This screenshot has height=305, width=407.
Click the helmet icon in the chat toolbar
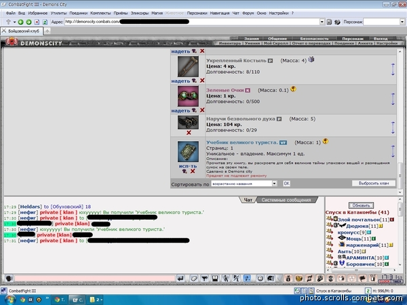coord(270,279)
